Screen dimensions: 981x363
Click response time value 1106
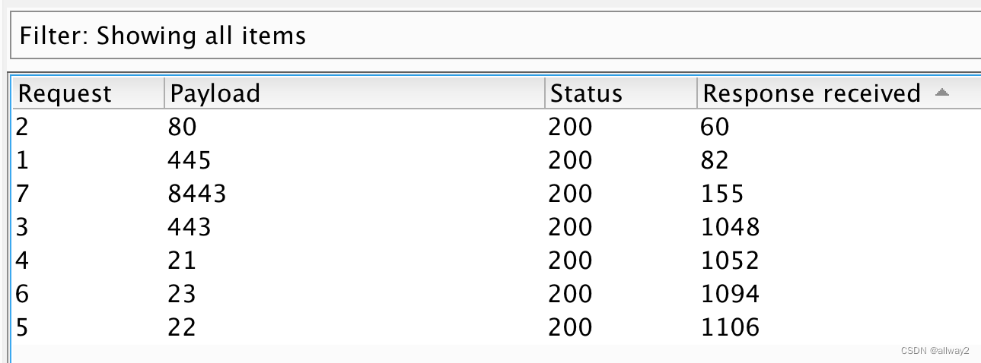730,327
